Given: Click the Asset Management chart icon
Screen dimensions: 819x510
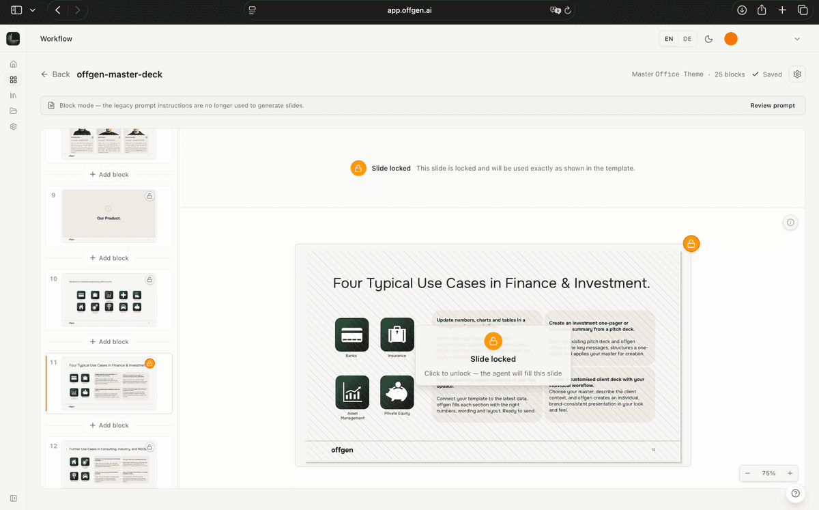Looking at the screenshot, I should (351, 393).
